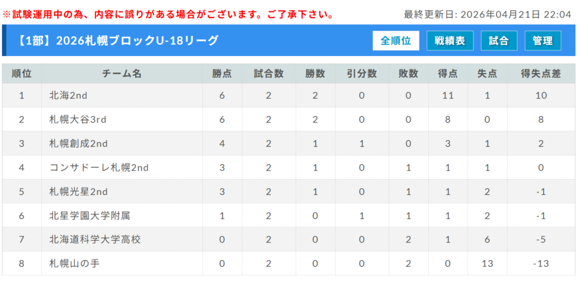Click the league title 【1部】2026札幌ブロックU-18リーグ
Viewport: 581px width, 281px height.
[117, 41]
